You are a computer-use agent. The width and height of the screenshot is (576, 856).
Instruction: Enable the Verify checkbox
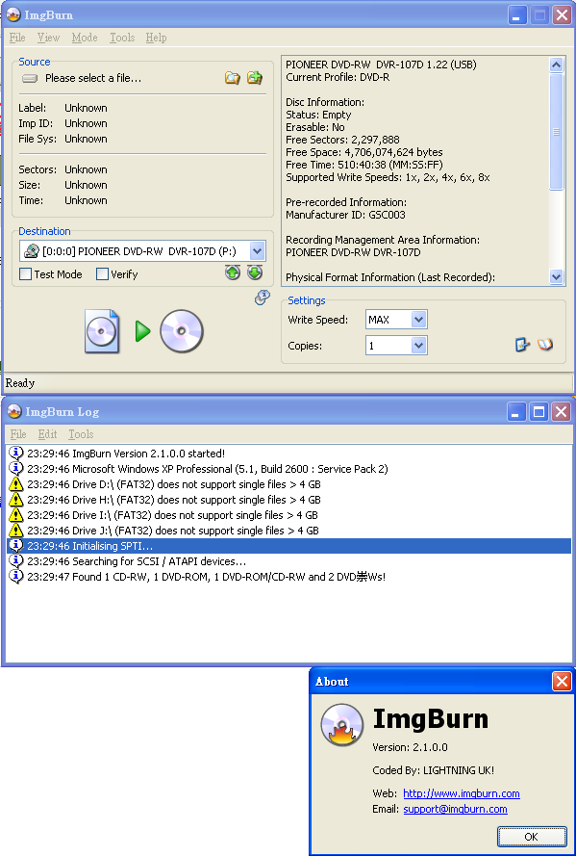tap(102, 274)
